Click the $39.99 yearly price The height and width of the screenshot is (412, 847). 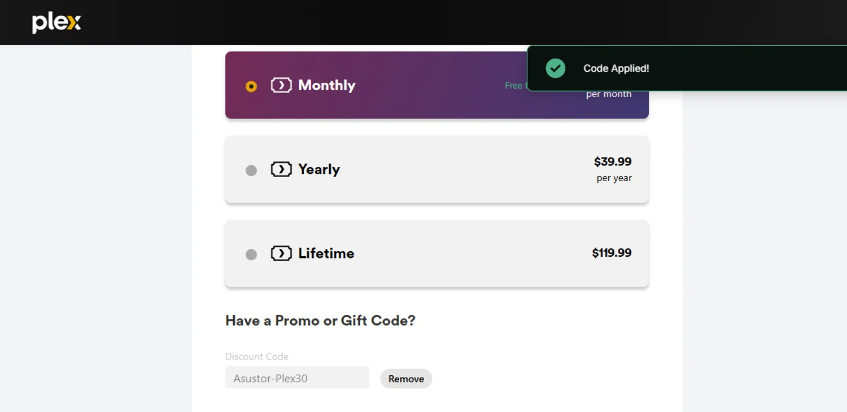[x=613, y=162]
